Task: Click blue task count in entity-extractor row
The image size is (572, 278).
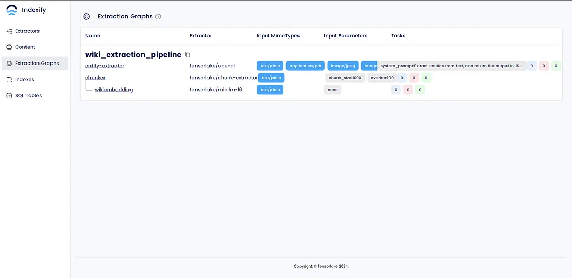Action: click(532, 66)
